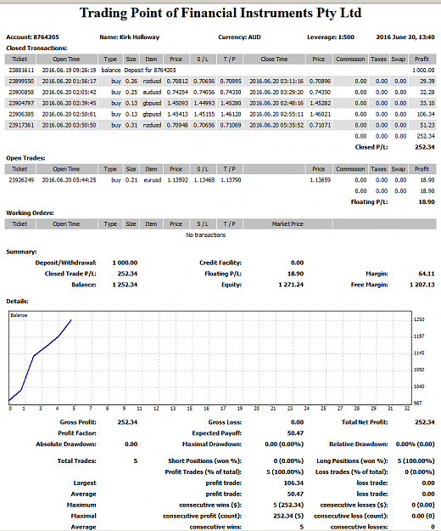Select open trade ticket 23926249
The height and width of the screenshot is (531, 441).
tap(21, 180)
